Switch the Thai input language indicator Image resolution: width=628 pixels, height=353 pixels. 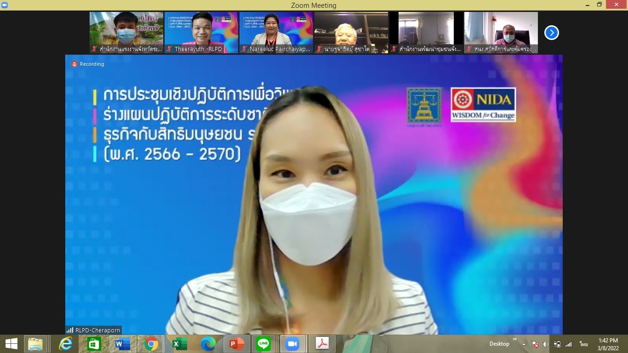[x=584, y=344]
